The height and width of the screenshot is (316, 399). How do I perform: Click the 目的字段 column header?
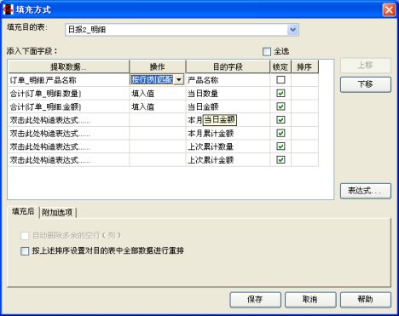[x=228, y=66]
